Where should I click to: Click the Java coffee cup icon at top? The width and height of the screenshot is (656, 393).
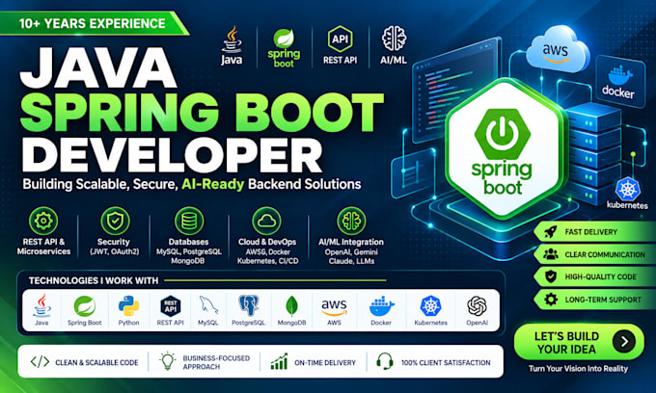click(232, 39)
